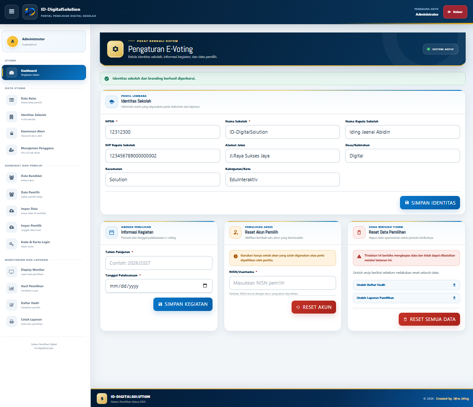Click the Kecamatan input field
The width and height of the screenshot is (473, 407).
[162, 180]
